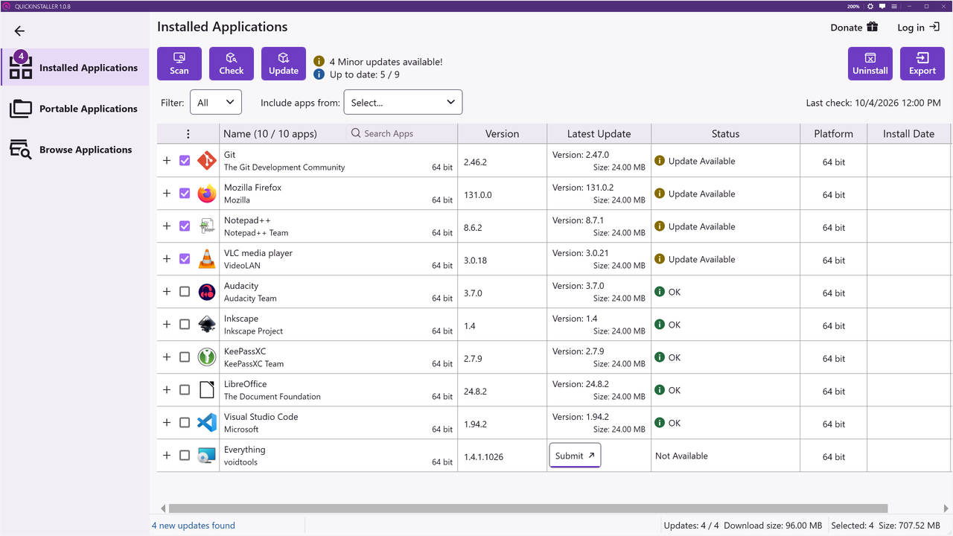Image resolution: width=953 pixels, height=536 pixels.
Task: Open the hamburger menu in title bar
Action: tap(895, 6)
